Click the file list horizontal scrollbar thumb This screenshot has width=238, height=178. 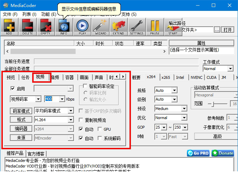click(43, 52)
